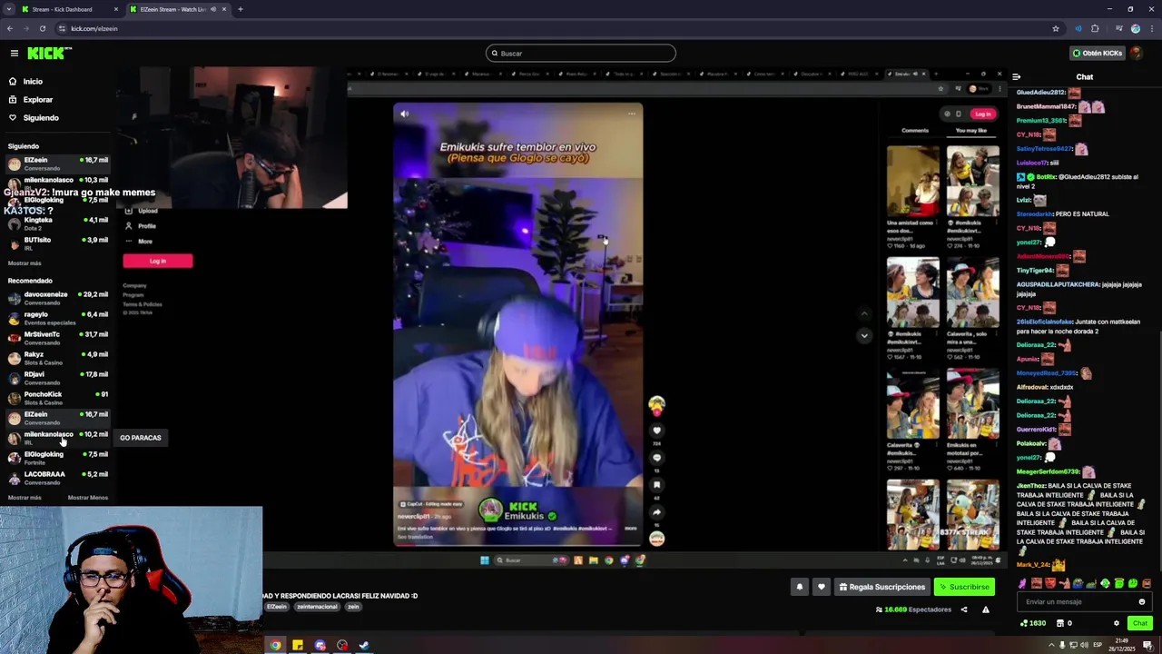
Task: Click Regala Suscripciones button
Action: pos(881,587)
